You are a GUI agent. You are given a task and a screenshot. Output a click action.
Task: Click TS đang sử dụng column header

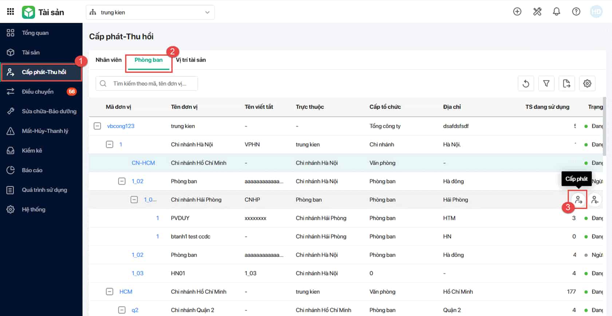(x=547, y=107)
